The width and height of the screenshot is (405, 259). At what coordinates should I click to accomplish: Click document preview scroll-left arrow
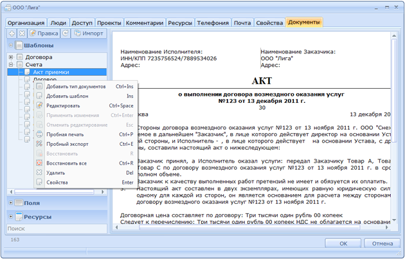coord(116,228)
